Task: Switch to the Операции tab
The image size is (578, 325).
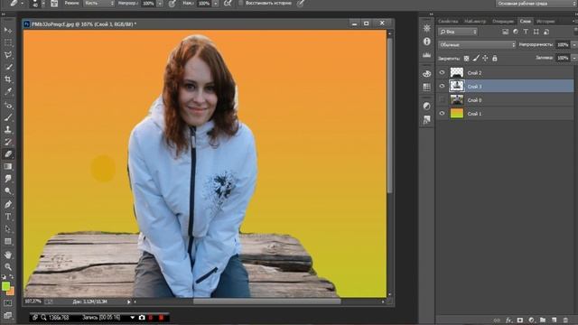Action: tap(502, 22)
